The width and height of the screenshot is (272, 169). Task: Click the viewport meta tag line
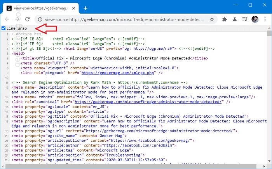[99, 68]
